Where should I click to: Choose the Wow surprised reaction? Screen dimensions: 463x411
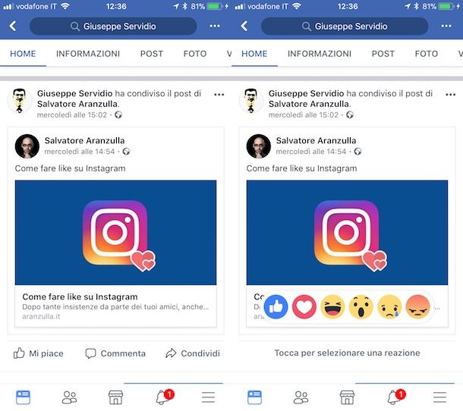[361, 307]
